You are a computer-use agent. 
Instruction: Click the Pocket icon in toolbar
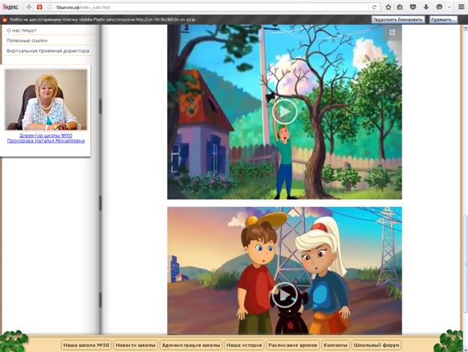pos(413,8)
